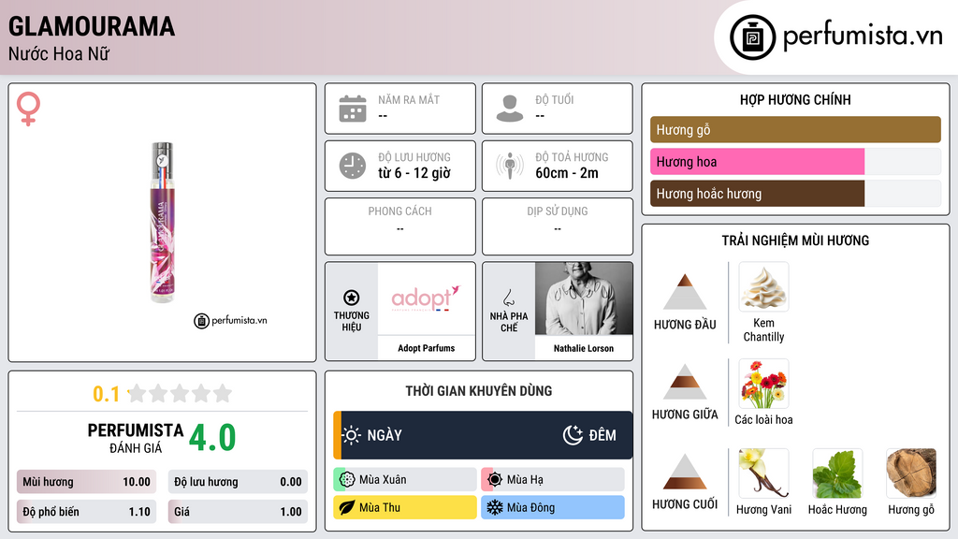Screen dimensions: 958x539
Task: Click the pink female gender symbol
Action: (28, 109)
